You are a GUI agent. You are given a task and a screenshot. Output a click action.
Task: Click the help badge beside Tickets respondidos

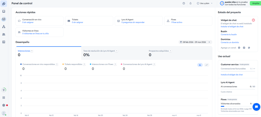point(84,64)
